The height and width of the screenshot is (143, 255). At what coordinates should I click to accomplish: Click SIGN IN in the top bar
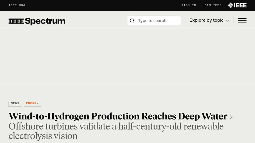[189, 5]
